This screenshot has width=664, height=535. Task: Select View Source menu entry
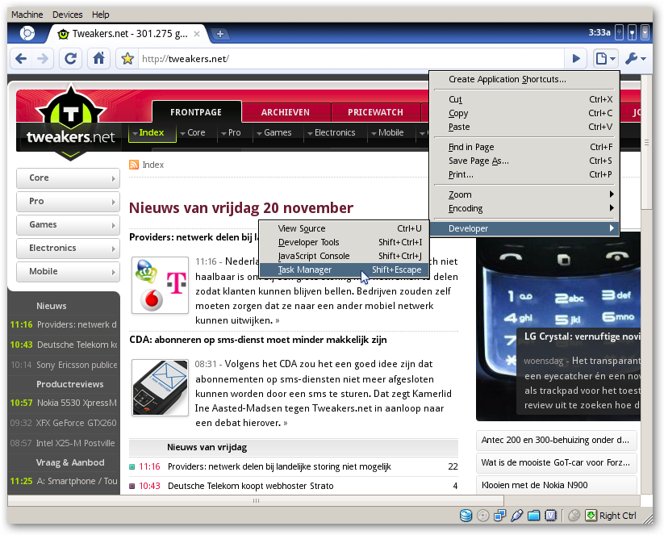pos(345,228)
